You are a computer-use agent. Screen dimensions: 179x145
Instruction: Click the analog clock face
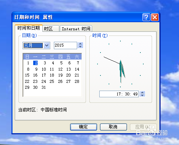click(120, 64)
